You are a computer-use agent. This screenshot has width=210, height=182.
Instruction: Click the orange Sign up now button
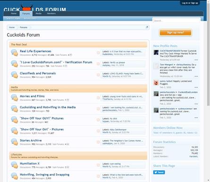(176, 33)
